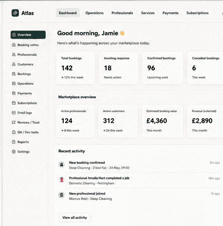Click the Marketplace overview heading
The height and width of the screenshot is (226, 223).
(77, 97)
